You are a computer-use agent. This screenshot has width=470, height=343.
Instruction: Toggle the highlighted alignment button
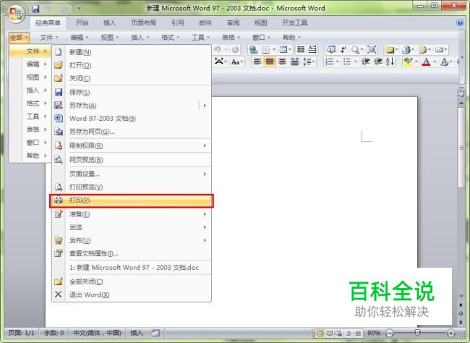pyautogui.click(x=270, y=62)
